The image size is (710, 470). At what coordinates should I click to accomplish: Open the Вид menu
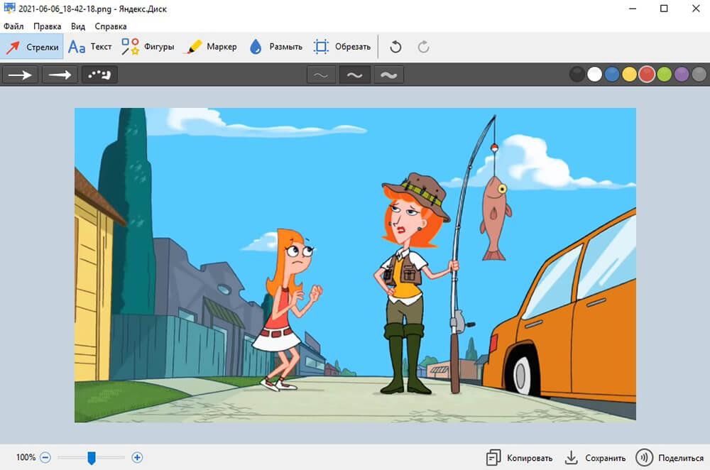(x=78, y=26)
